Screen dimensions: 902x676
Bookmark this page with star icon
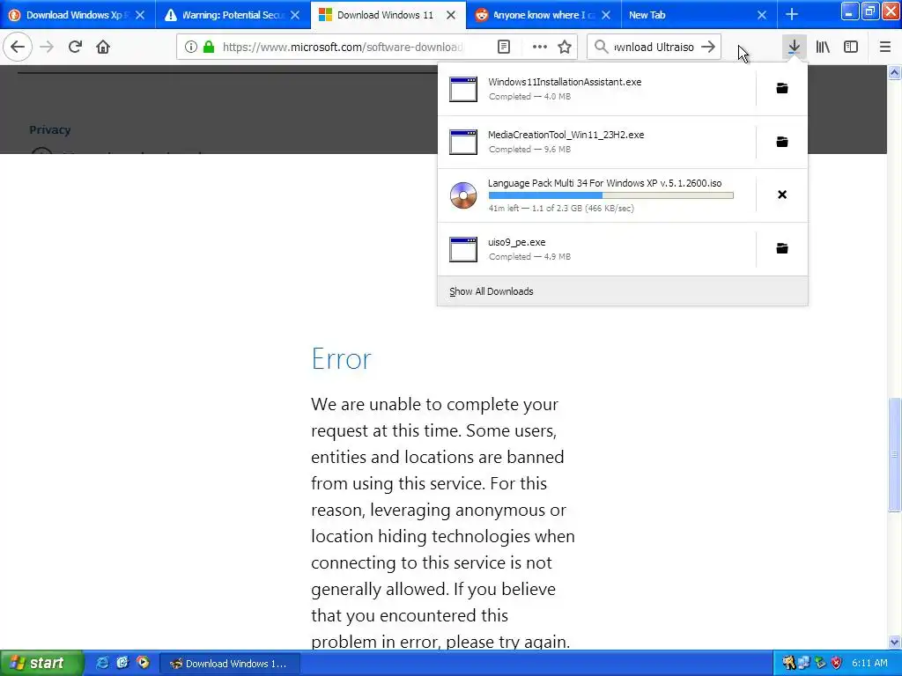(565, 47)
